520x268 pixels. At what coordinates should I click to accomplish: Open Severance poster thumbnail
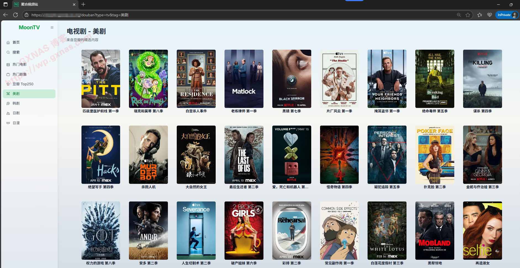(x=196, y=230)
